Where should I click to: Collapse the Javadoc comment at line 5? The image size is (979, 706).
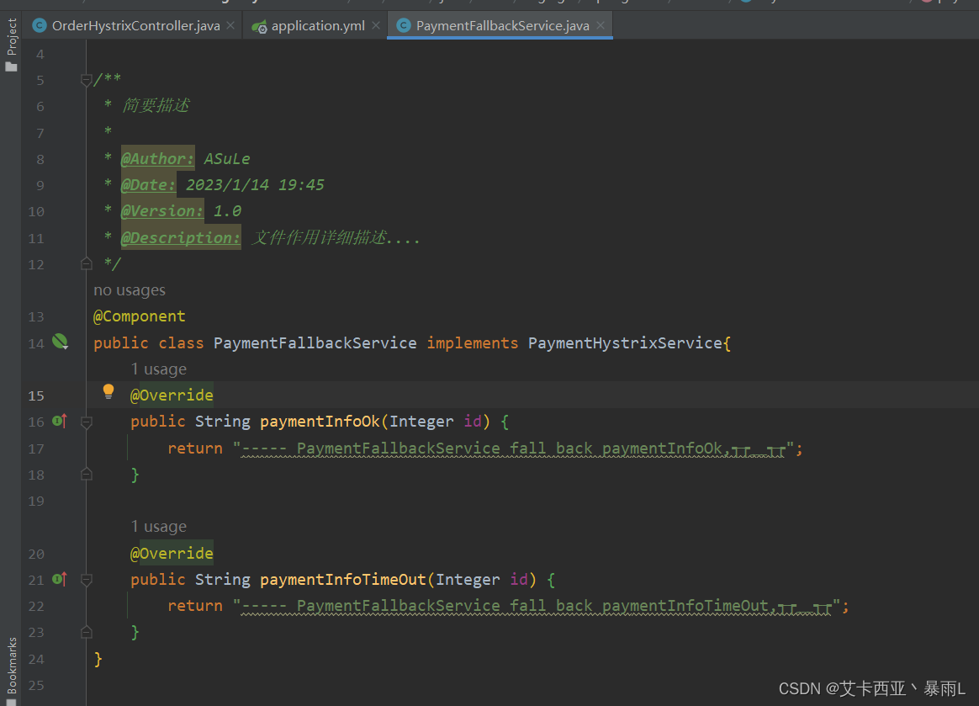point(87,80)
